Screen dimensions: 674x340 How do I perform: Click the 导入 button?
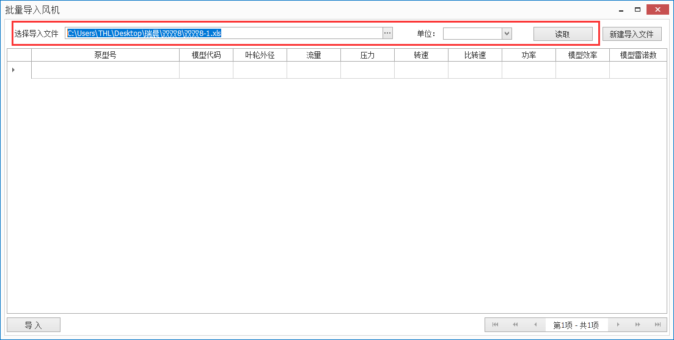[34, 325]
